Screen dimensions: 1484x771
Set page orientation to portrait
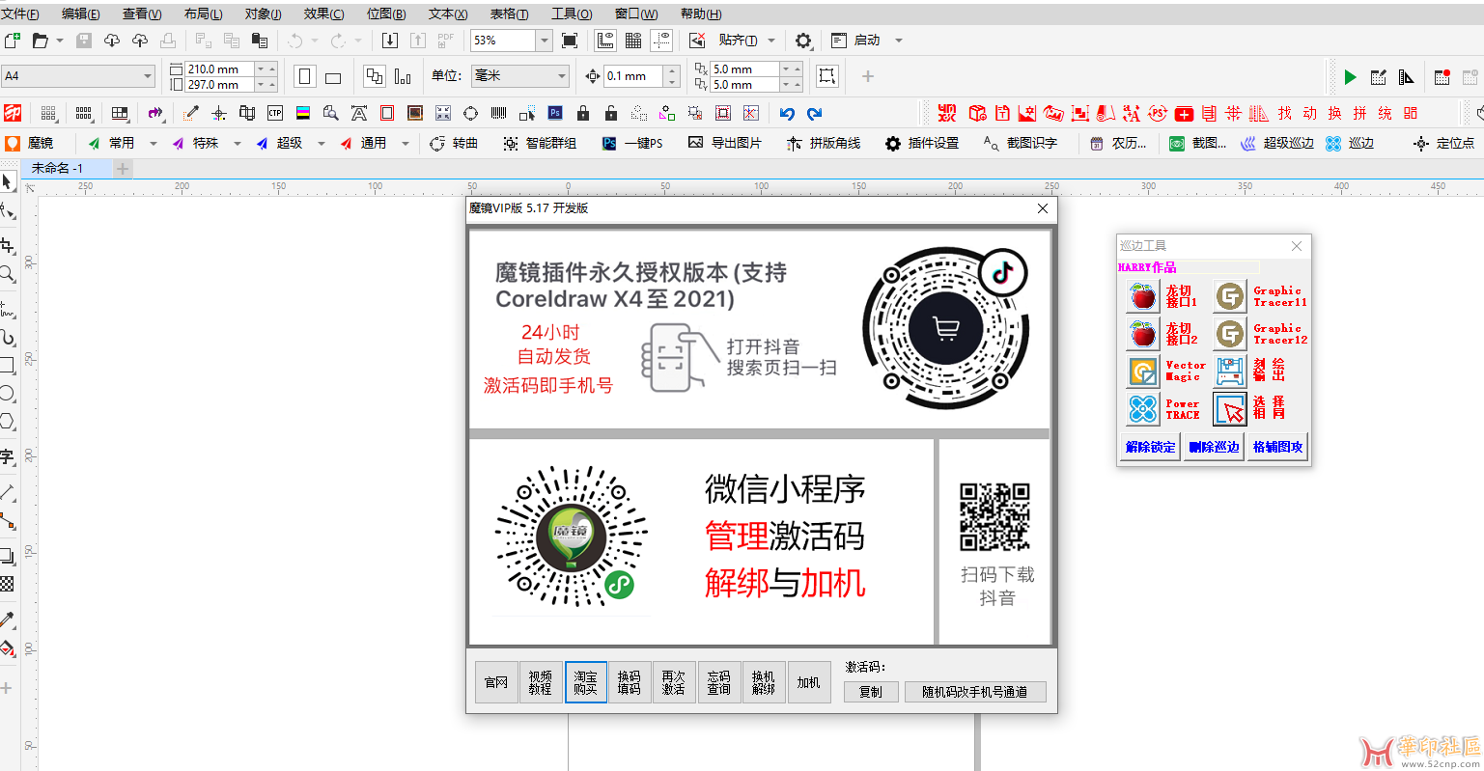[305, 76]
